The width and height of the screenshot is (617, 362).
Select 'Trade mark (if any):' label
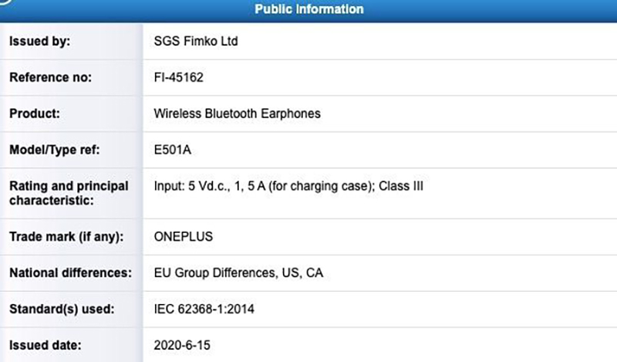coord(66,237)
